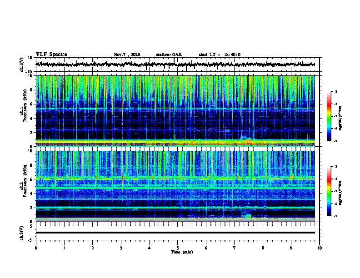Click the ch.2 spectrogram plot area
The image size is (360, 278).
175,186
